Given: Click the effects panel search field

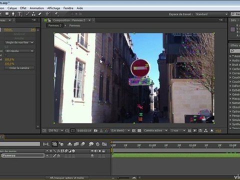Looking at the screenshot, I should [234, 50].
